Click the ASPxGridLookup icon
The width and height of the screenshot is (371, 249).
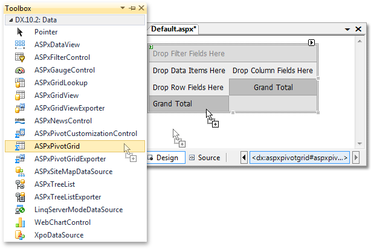coord(20,83)
